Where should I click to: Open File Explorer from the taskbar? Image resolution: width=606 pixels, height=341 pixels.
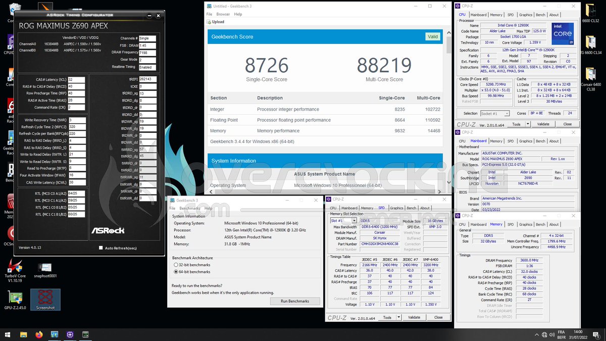24,334
